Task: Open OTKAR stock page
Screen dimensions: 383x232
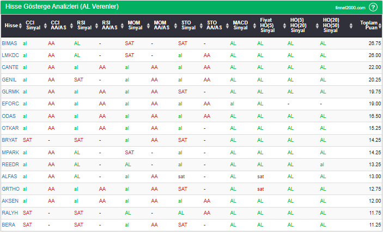Action: coord(10,128)
